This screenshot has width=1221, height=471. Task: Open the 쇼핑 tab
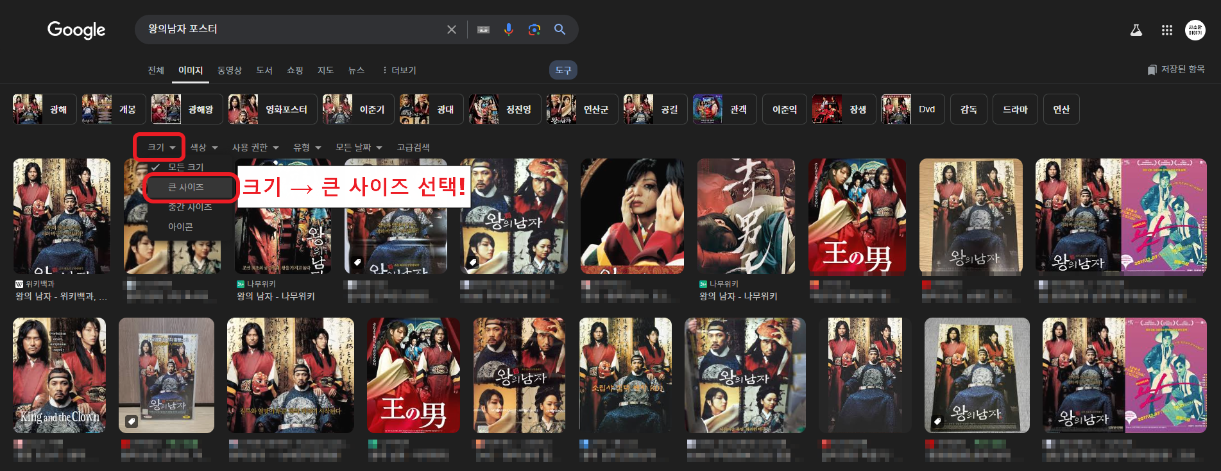tap(295, 70)
